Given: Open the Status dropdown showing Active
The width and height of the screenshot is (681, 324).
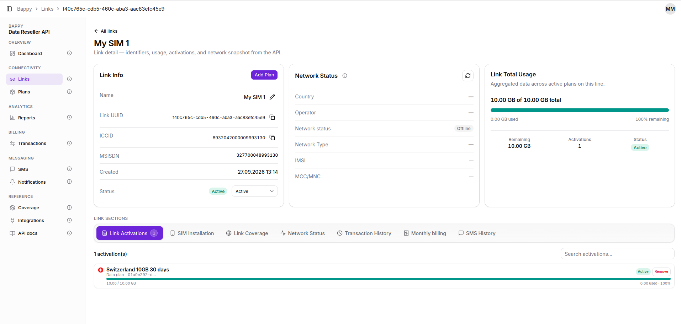Looking at the screenshot, I should click(x=255, y=191).
